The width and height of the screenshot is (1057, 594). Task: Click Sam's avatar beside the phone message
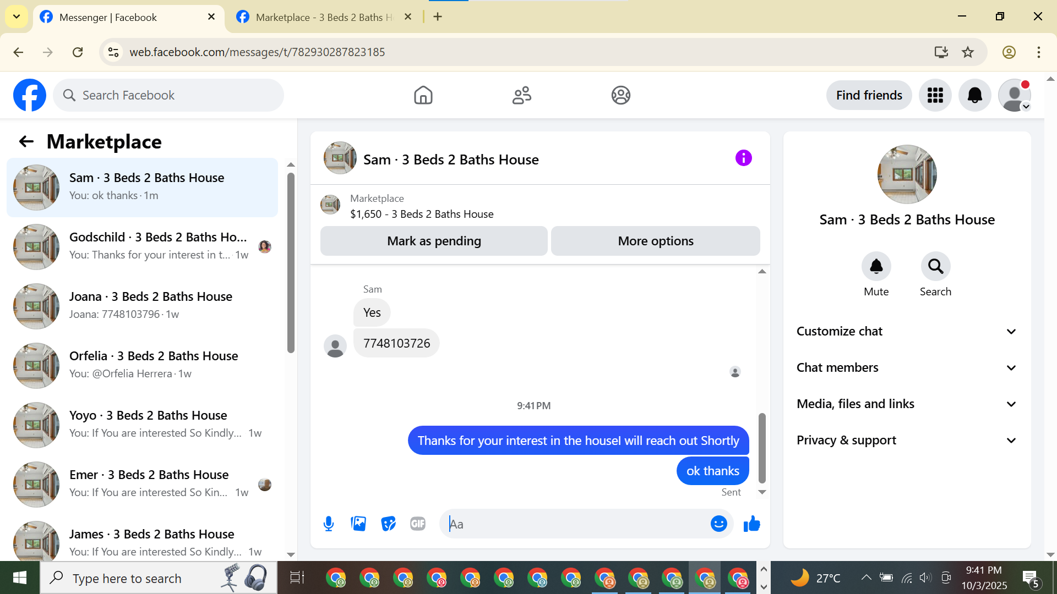pyautogui.click(x=335, y=346)
